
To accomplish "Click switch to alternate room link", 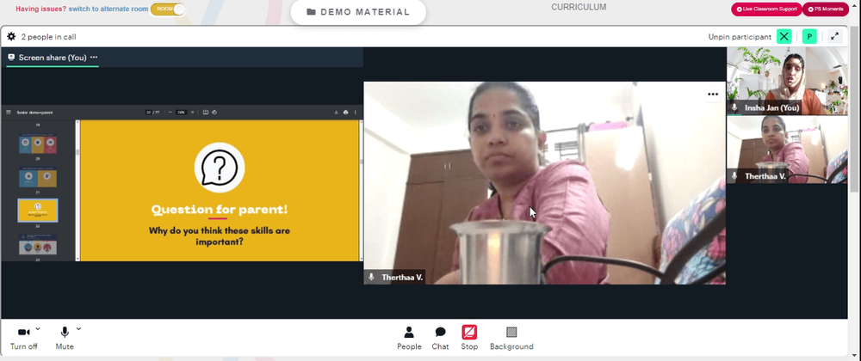I will click(x=108, y=9).
